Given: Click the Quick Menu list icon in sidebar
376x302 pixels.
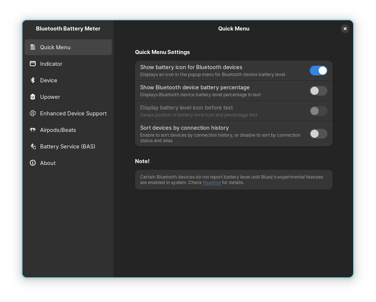Looking at the screenshot, I should [33, 47].
